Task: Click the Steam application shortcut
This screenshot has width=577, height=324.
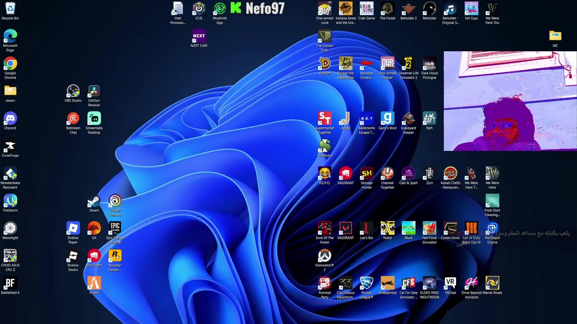Action: coord(94,203)
